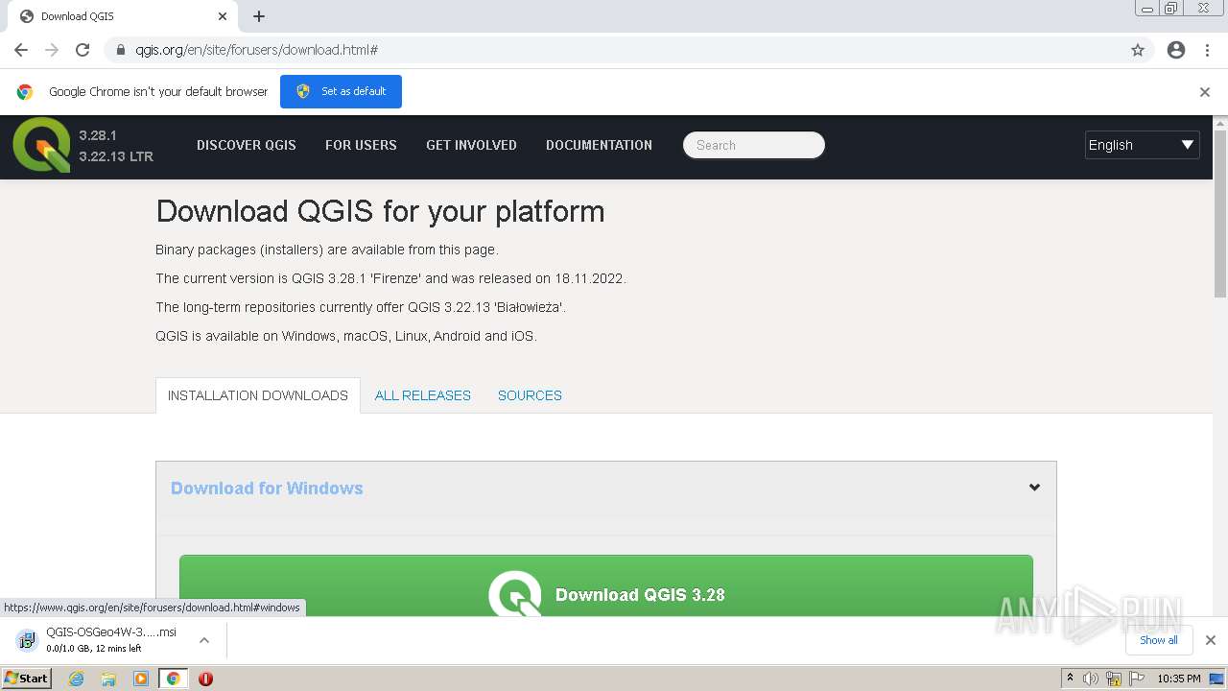Open the Windows Start menu
The height and width of the screenshot is (691, 1228).
26,679
